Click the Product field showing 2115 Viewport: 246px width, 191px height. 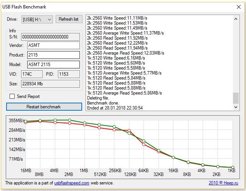point(53,55)
